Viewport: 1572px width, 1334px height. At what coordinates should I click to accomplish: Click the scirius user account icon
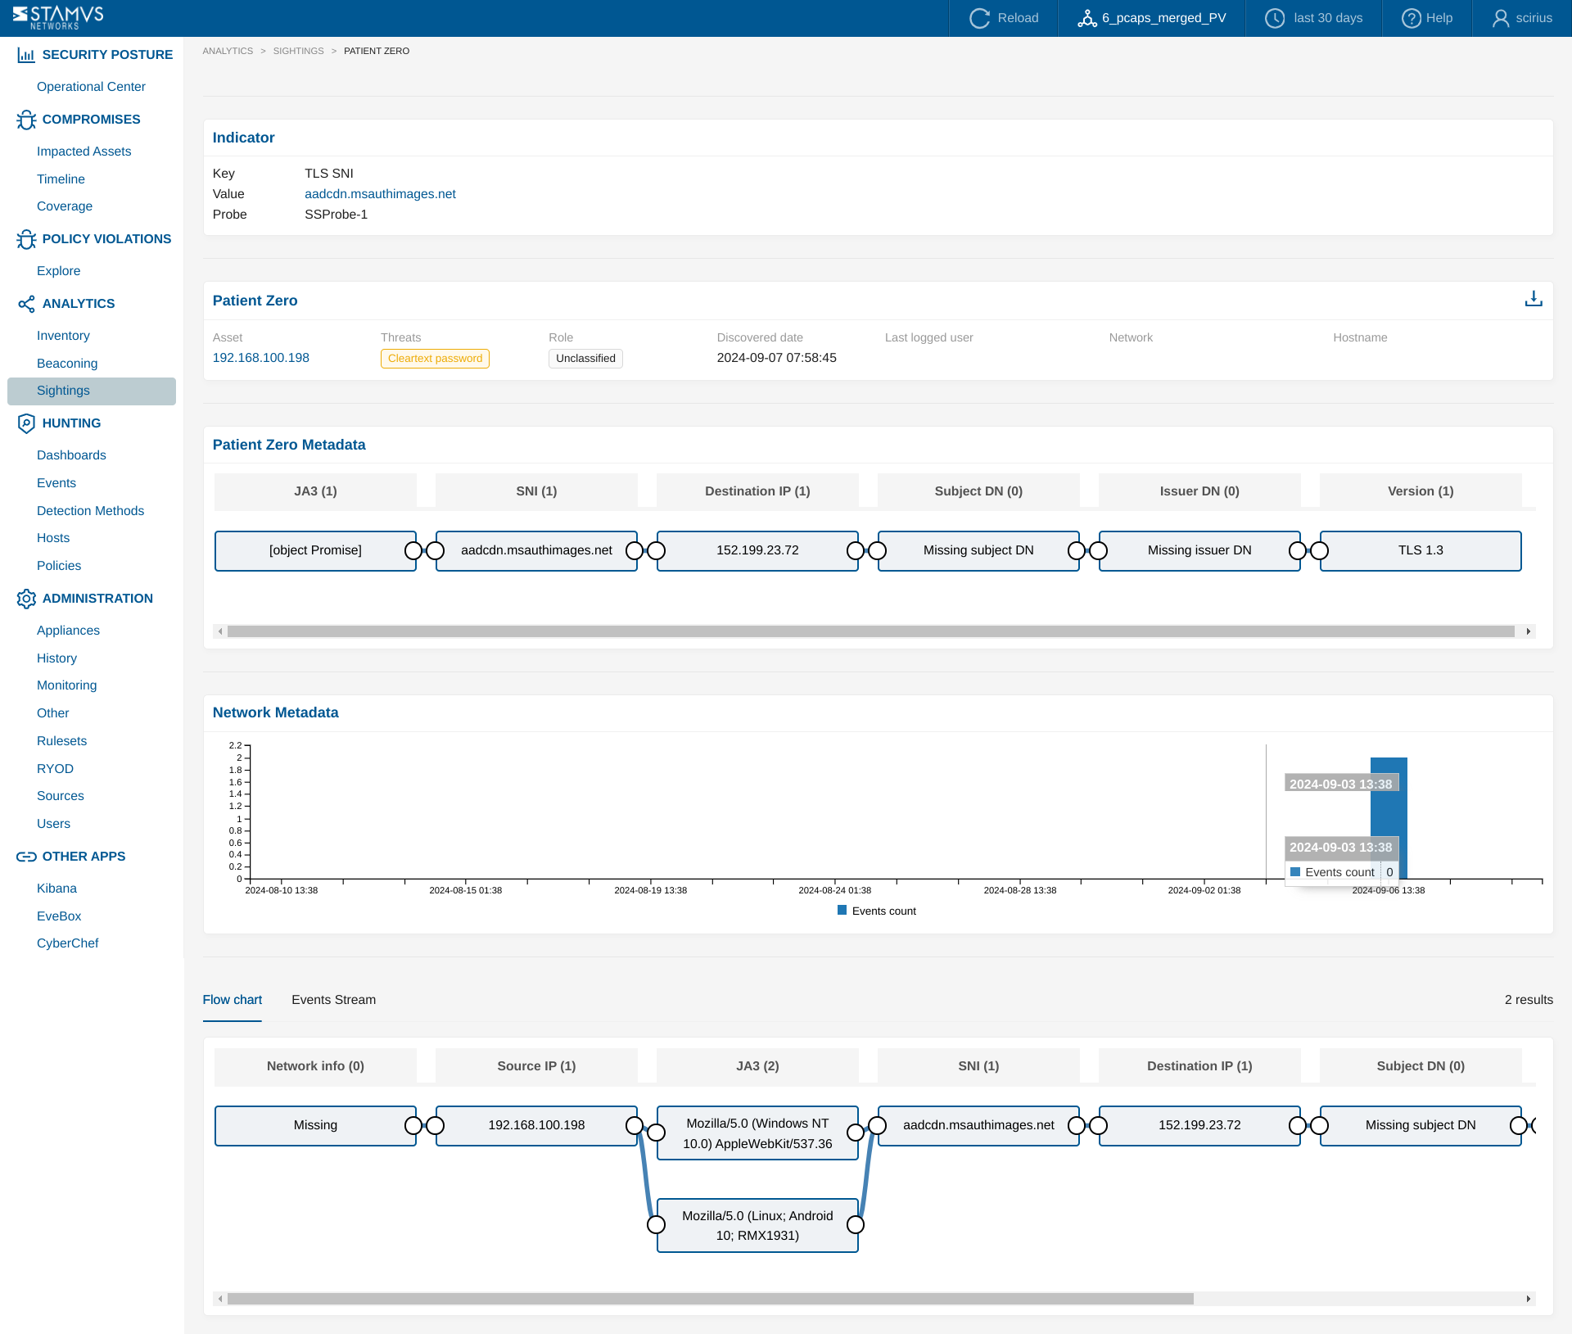(x=1500, y=18)
